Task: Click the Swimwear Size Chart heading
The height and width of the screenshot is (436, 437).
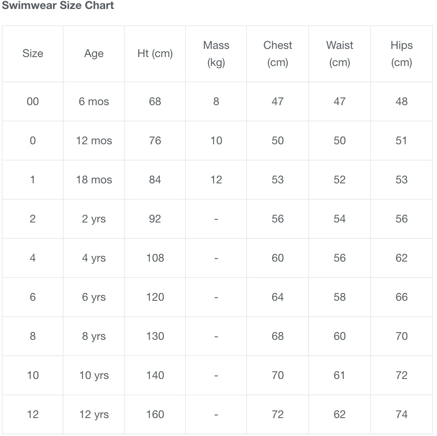Action: 58,6
